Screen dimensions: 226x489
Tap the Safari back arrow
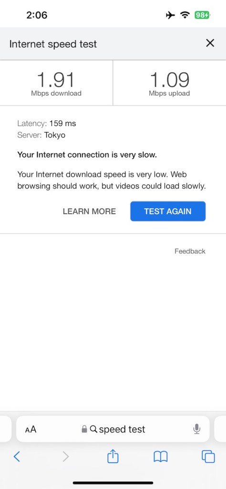[17, 457]
